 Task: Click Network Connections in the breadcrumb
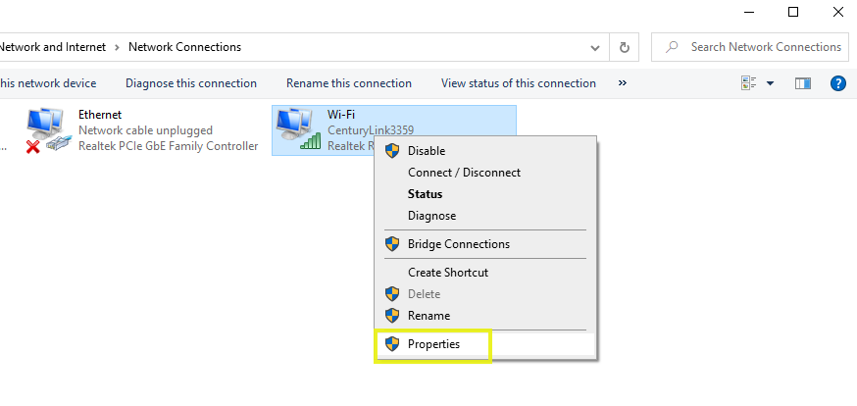coord(184,47)
